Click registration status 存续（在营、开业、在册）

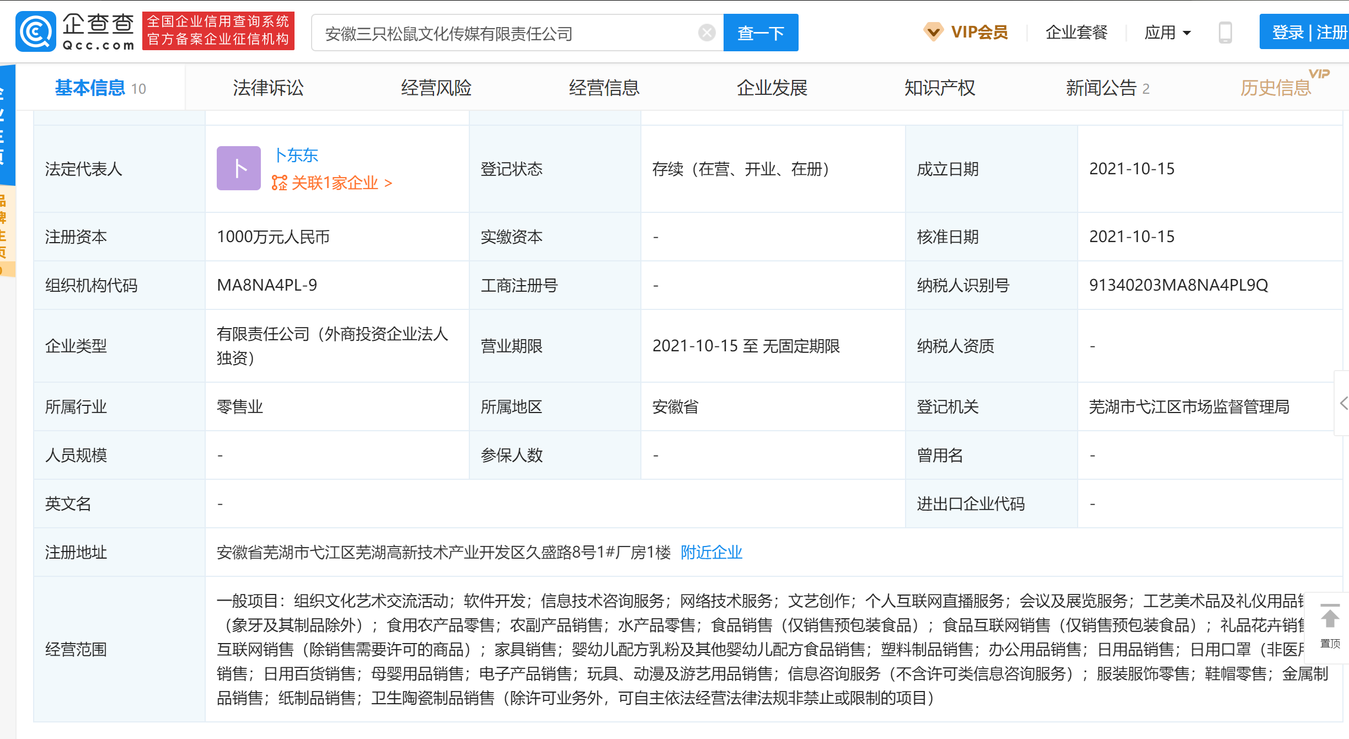(x=741, y=169)
